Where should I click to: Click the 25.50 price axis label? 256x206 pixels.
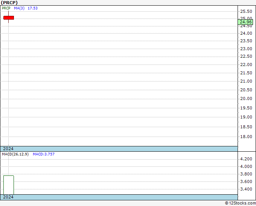click(246, 11)
